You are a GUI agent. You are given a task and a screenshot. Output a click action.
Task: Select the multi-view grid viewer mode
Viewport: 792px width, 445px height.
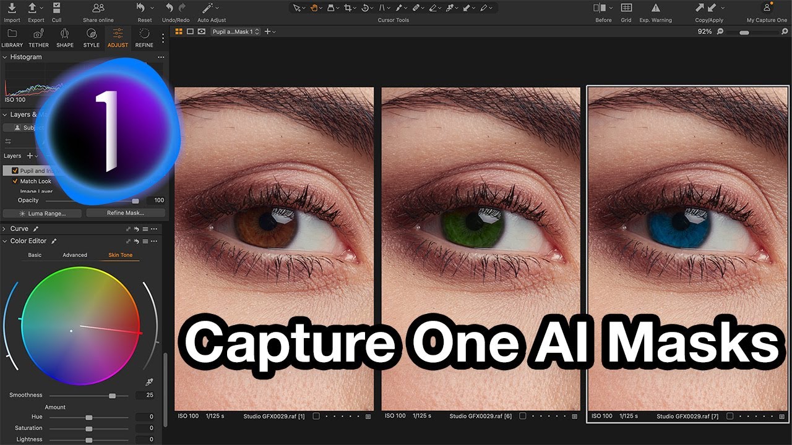179,32
